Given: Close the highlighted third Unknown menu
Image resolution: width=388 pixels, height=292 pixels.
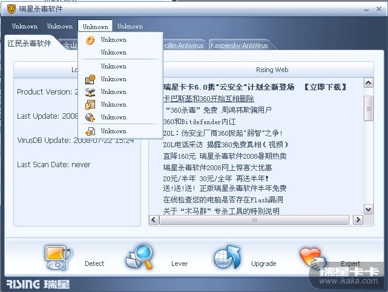Looking at the screenshot, I should [x=95, y=26].
